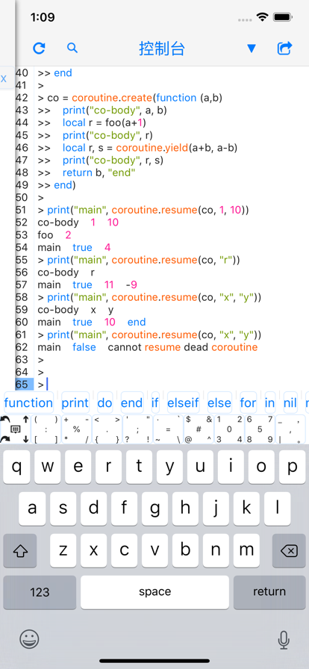Tap 'coroutine.yield' on line 46
This screenshot has height=669, width=309.
click(151, 148)
